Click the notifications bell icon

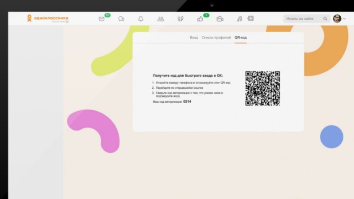point(141,19)
